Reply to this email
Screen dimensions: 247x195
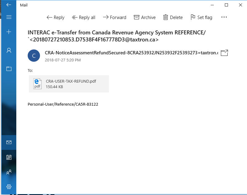pyautogui.click(x=55, y=18)
